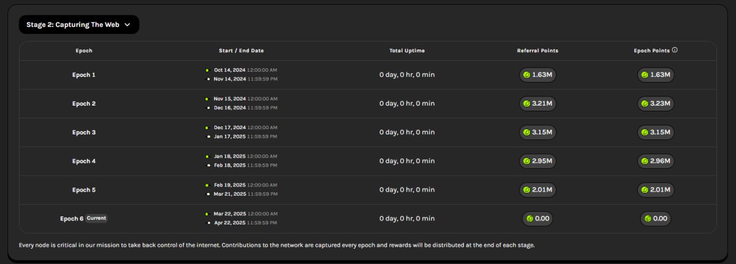Image resolution: width=736 pixels, height=264 pixels.
Task: Select the Epoch 3 row label
Action: 84,133
